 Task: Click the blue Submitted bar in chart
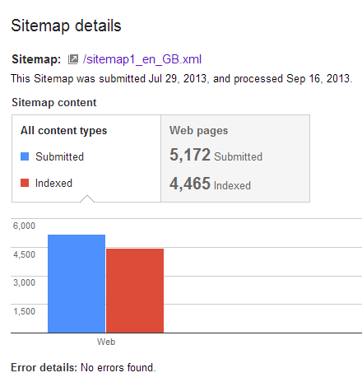pos(77,283)
